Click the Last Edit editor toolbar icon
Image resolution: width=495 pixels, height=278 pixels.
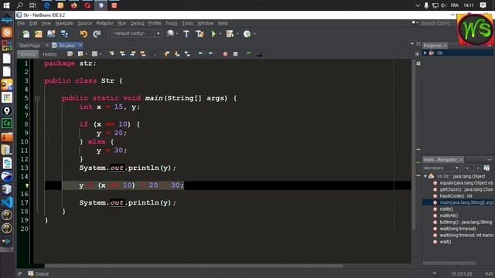coord(70,54)
